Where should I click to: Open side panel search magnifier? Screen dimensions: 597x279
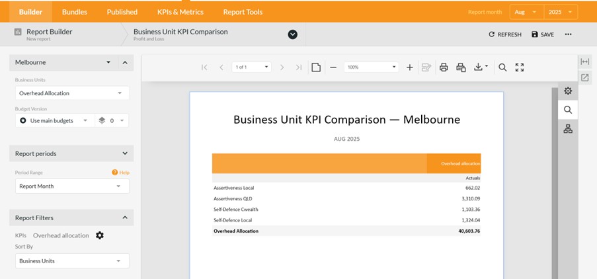click(568, 110)
